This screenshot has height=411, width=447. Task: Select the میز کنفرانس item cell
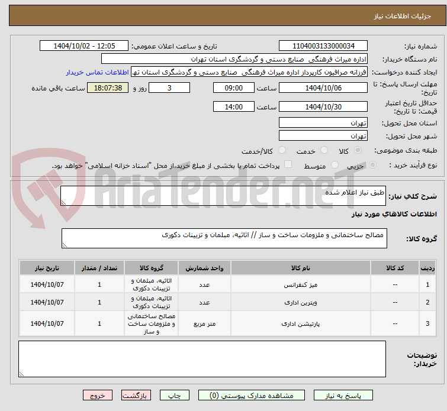(301, 284)
